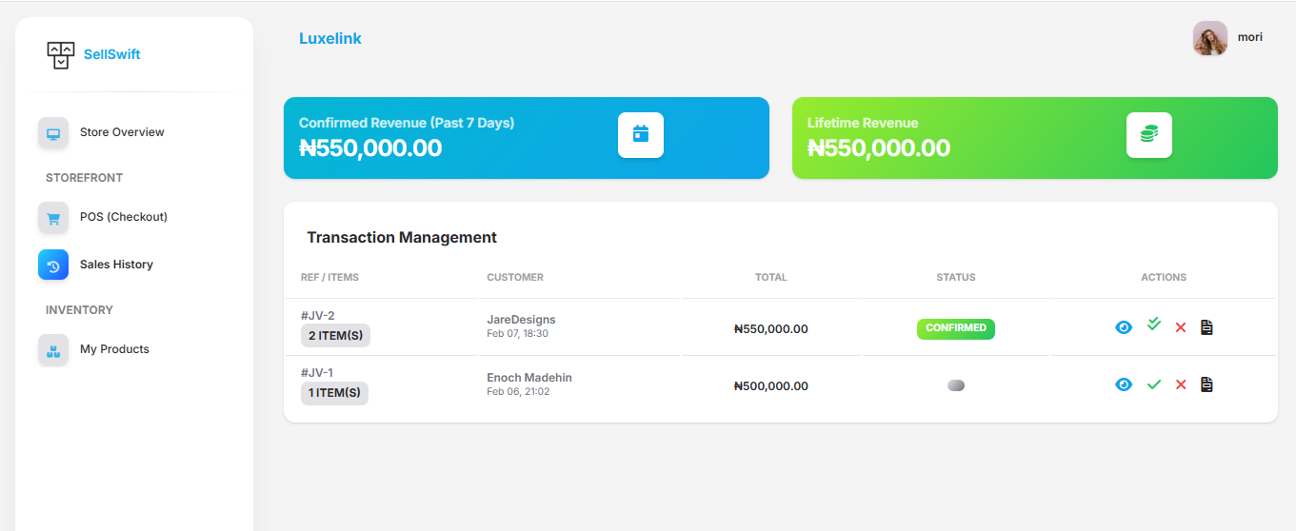
Task: Open the receipt document icon for #JV-1
Action: pyautogui.click(x=1206, y=384)
